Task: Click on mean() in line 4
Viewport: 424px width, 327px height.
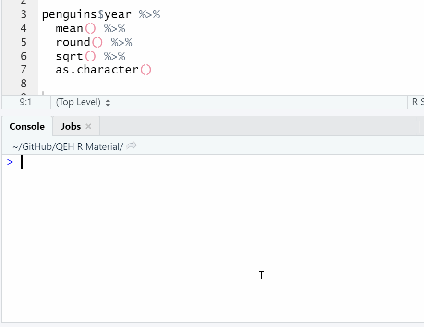Action: click(76, 28)
